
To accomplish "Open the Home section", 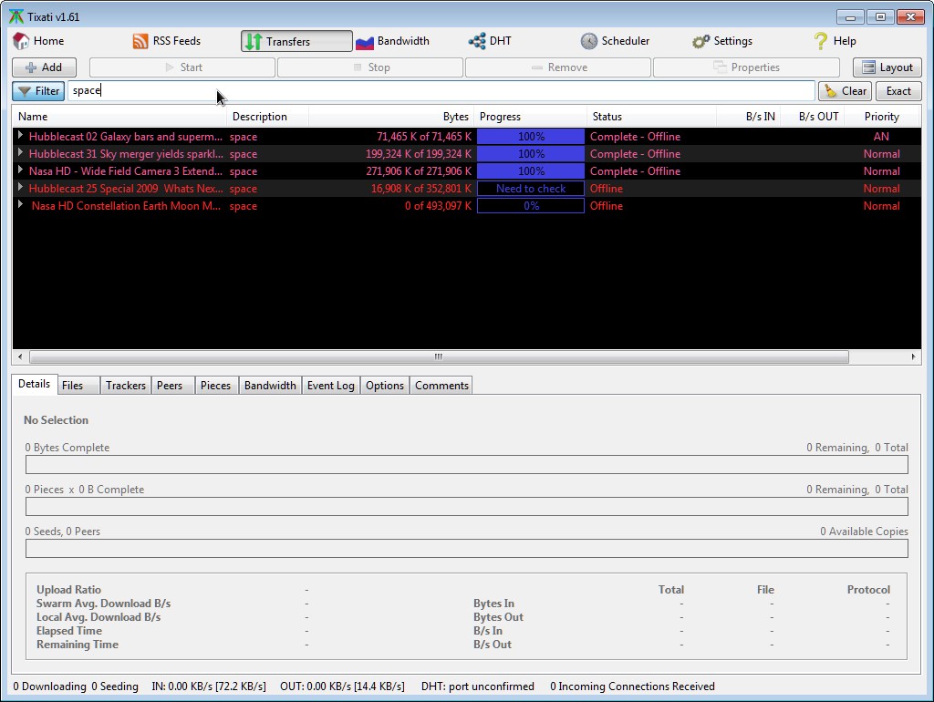I will click(x=38, y=41).
